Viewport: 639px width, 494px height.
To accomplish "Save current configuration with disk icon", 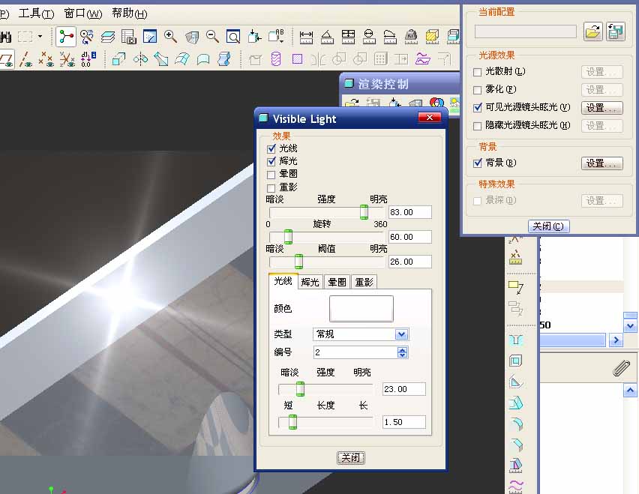I will pos(616,31).
